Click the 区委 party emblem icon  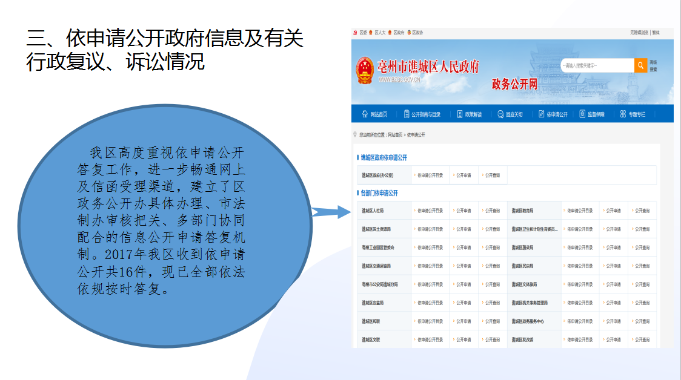tap(355, 33)
